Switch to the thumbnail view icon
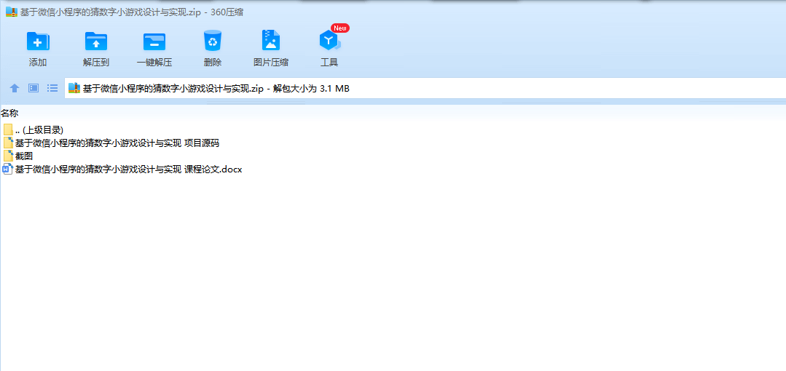This screenshot has width=786, height=371. point(34,88)
